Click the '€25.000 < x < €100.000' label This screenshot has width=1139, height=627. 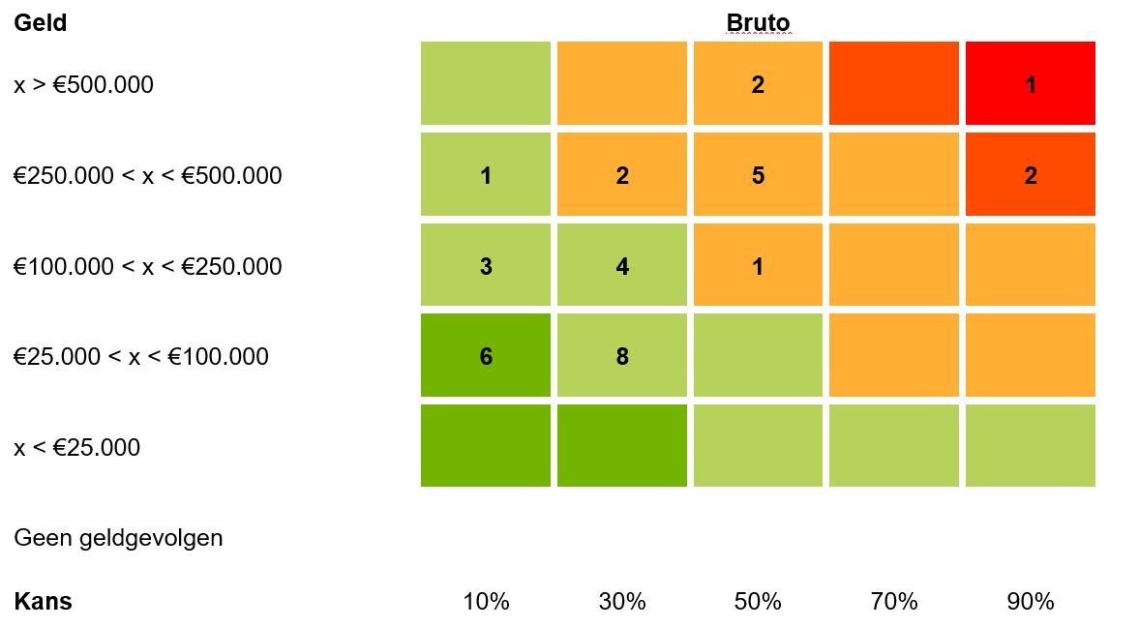(x=141, y=356)
